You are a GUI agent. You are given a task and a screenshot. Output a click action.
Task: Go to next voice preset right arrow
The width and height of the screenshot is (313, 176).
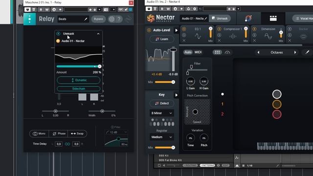pos(295,52)
